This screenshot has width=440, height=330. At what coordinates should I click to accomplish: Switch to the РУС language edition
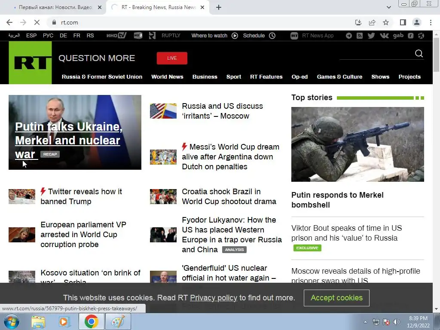click(x=48, y=36)
